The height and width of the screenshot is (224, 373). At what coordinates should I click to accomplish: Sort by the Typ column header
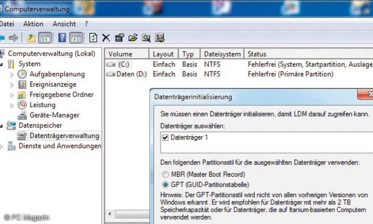(189, 54)
